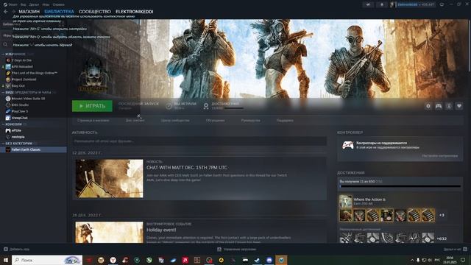The width and height of the screenshot is (471, 265).
Task: Click the play time clock icon
Action: [x=169, y=106]
